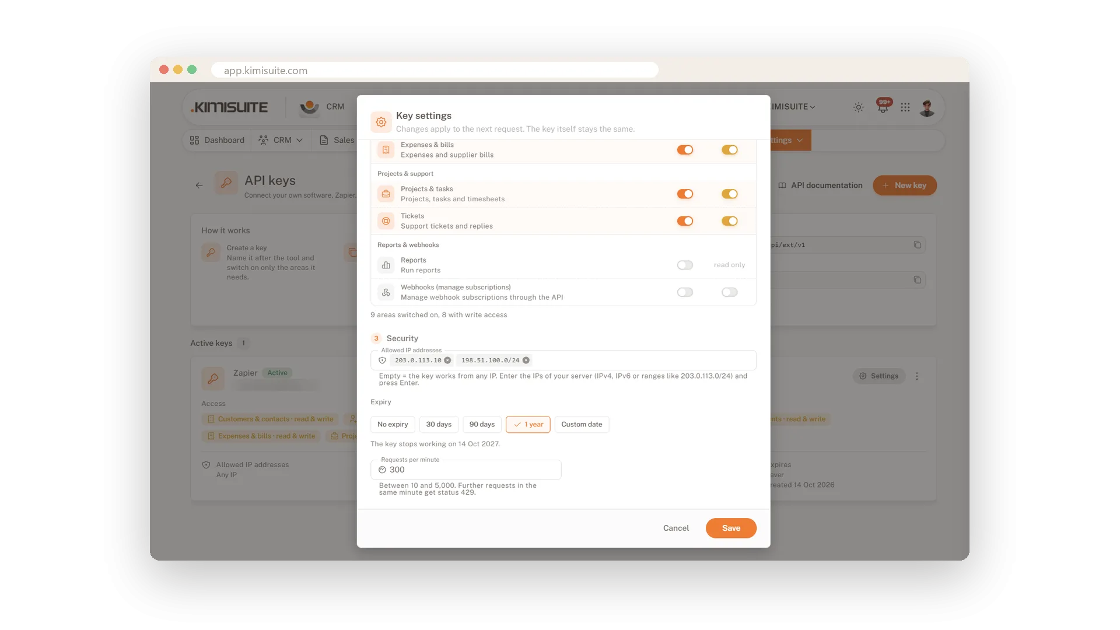Toggle write access for Projects & tasks
1120x630 pixels.
pyautogui.click(x=729, y=194)
